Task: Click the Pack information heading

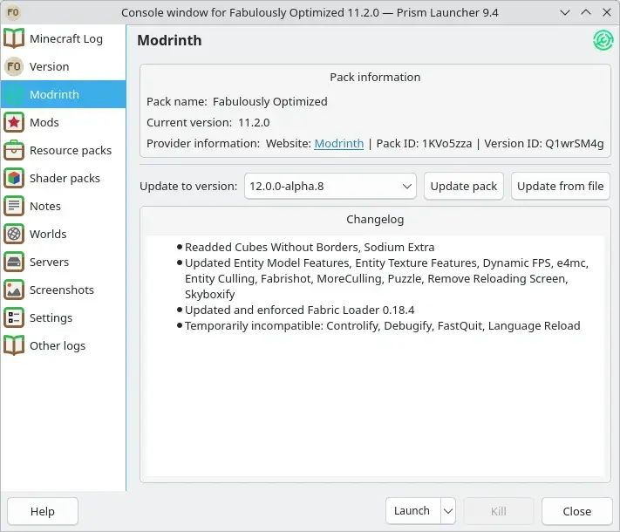Action: [375, 77]
